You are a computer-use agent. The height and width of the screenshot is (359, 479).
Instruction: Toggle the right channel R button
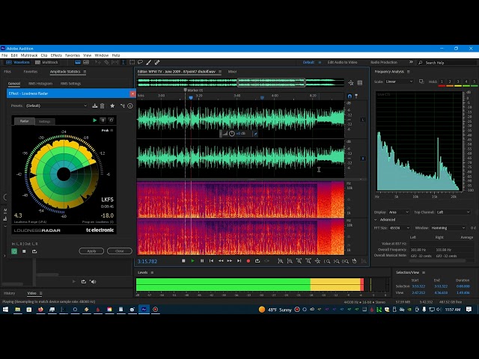[x=363, y=159]
